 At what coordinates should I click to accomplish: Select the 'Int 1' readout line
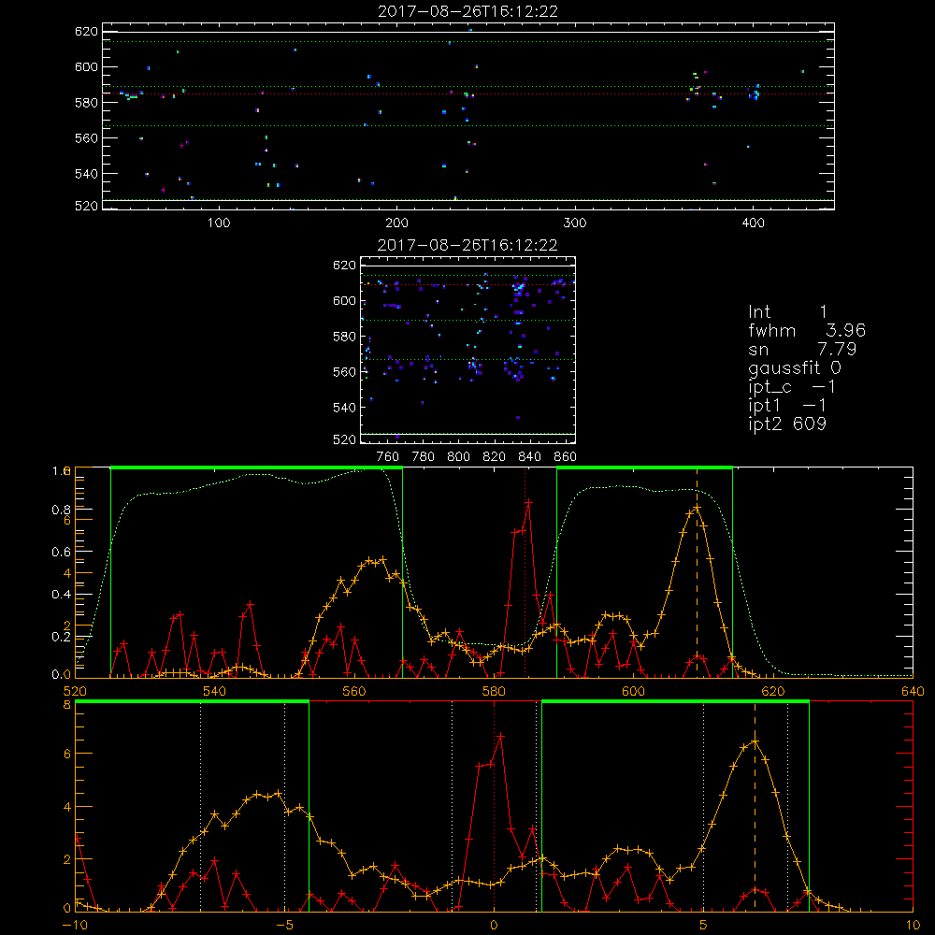[787, 312]
